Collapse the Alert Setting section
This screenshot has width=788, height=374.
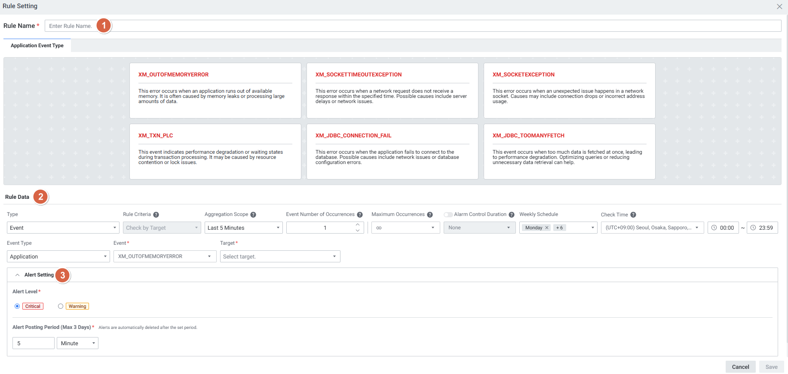pos(18,275)
